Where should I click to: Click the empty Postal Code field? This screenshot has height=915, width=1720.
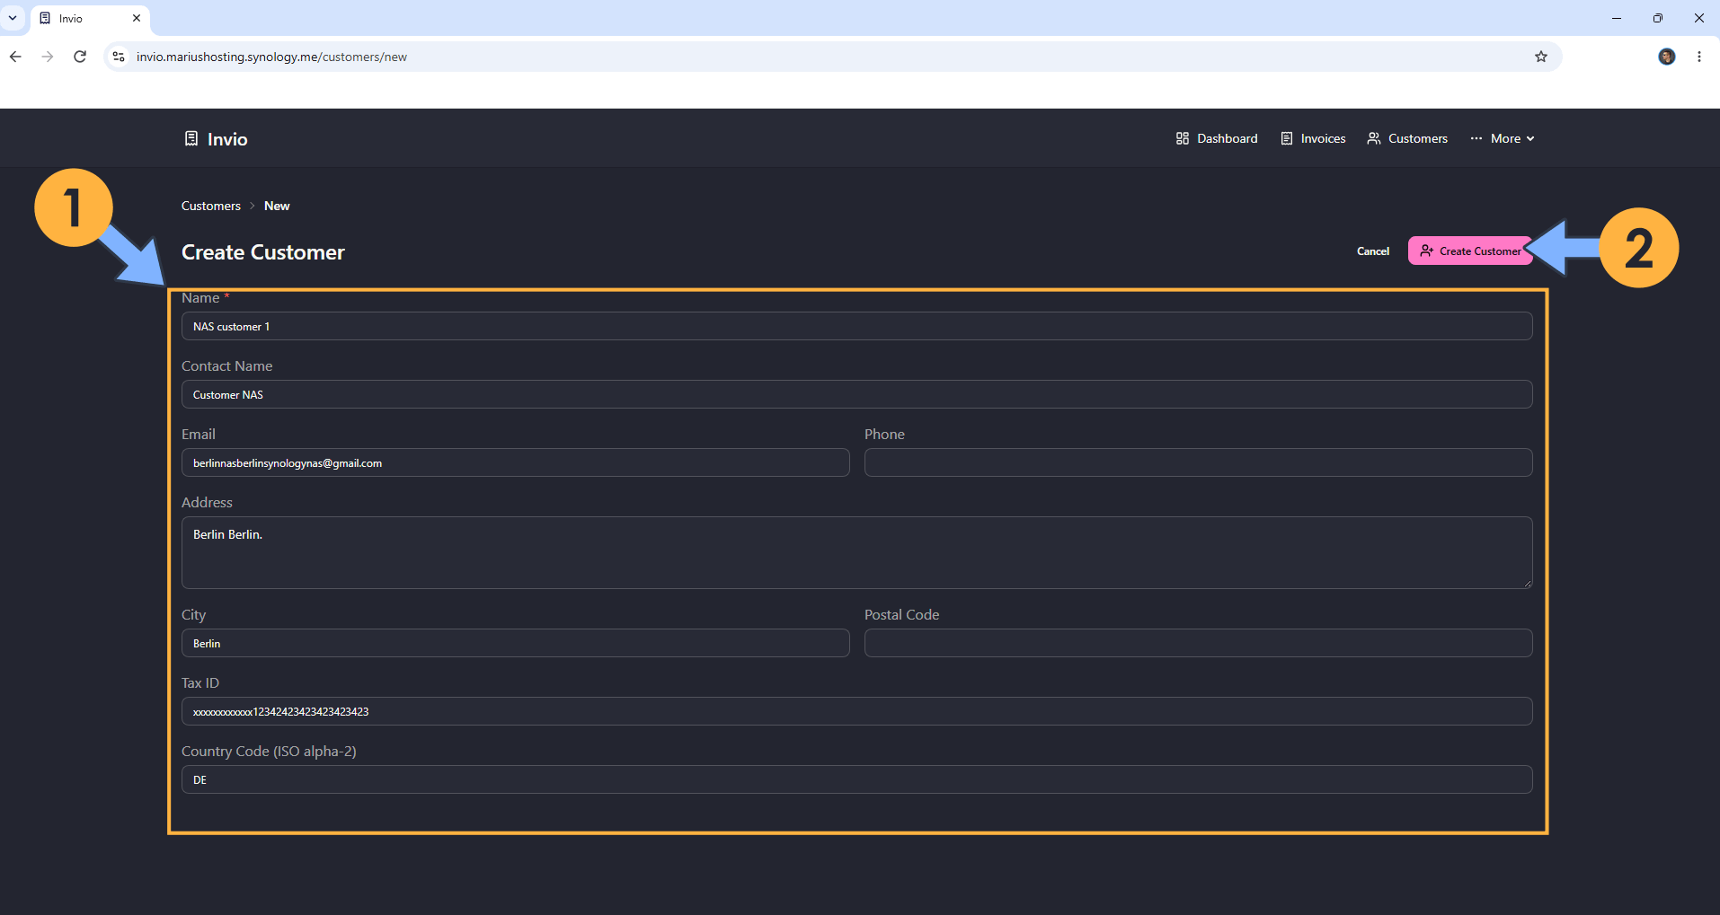tap(1198, 643)
